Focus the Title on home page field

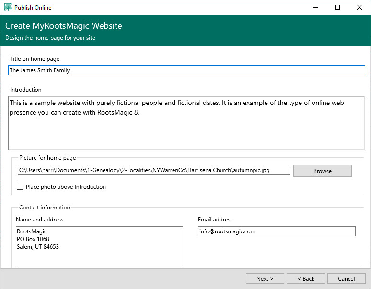coord(187,70)
